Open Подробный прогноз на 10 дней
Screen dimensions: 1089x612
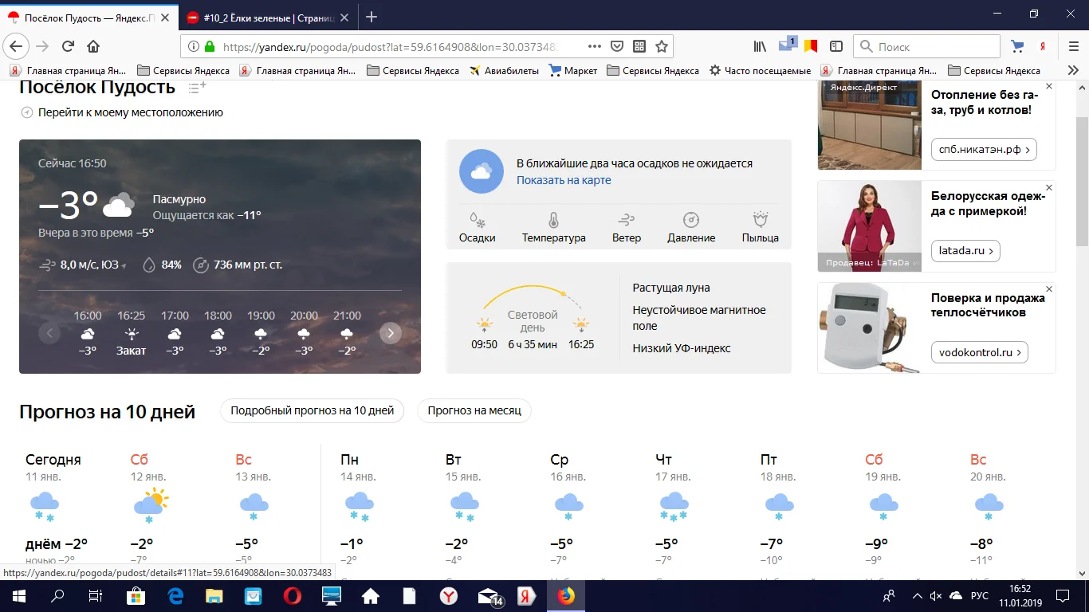pyautogui.click(x=313, y=410)
